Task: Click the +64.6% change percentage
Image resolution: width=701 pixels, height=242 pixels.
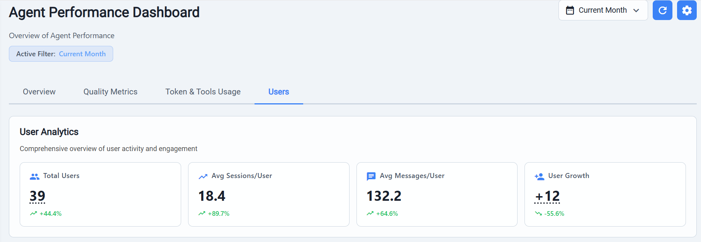Action: coord(387,213)
